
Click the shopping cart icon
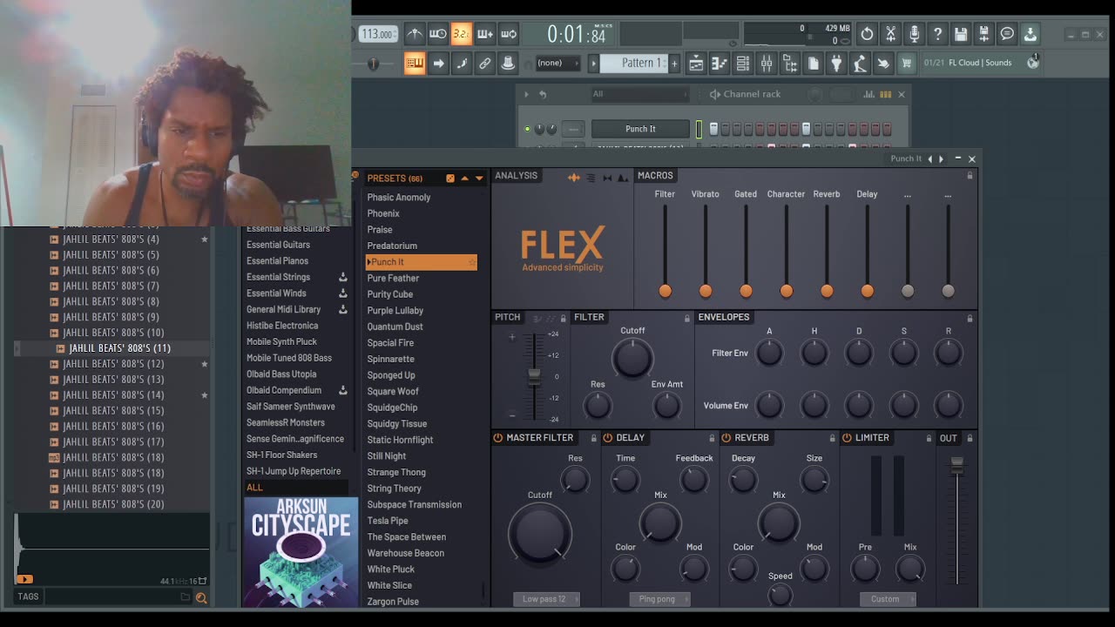(x=906, y=63)
